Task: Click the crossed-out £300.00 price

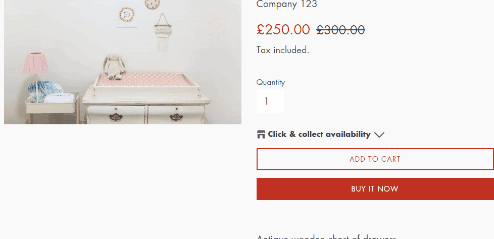Action: point(340,30)
